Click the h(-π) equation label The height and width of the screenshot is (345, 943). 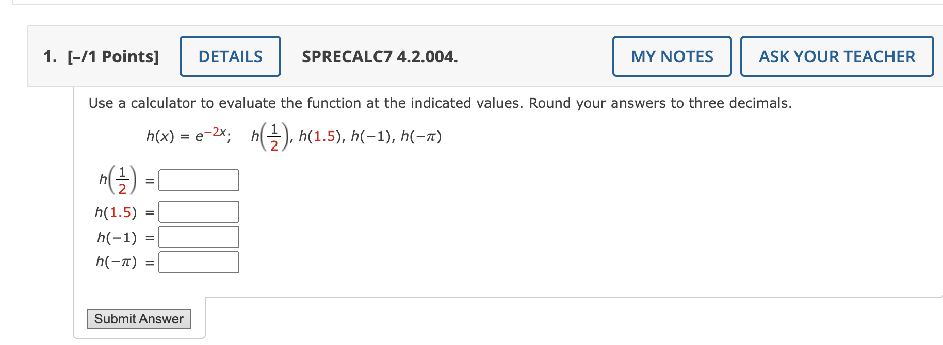(x=117, y=262)
